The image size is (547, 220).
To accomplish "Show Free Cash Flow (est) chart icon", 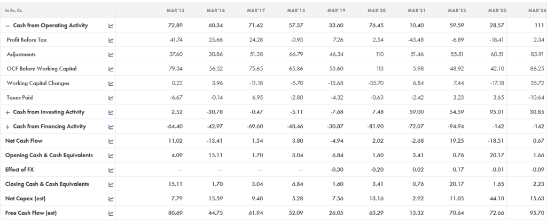I will (x=111, y=213).
